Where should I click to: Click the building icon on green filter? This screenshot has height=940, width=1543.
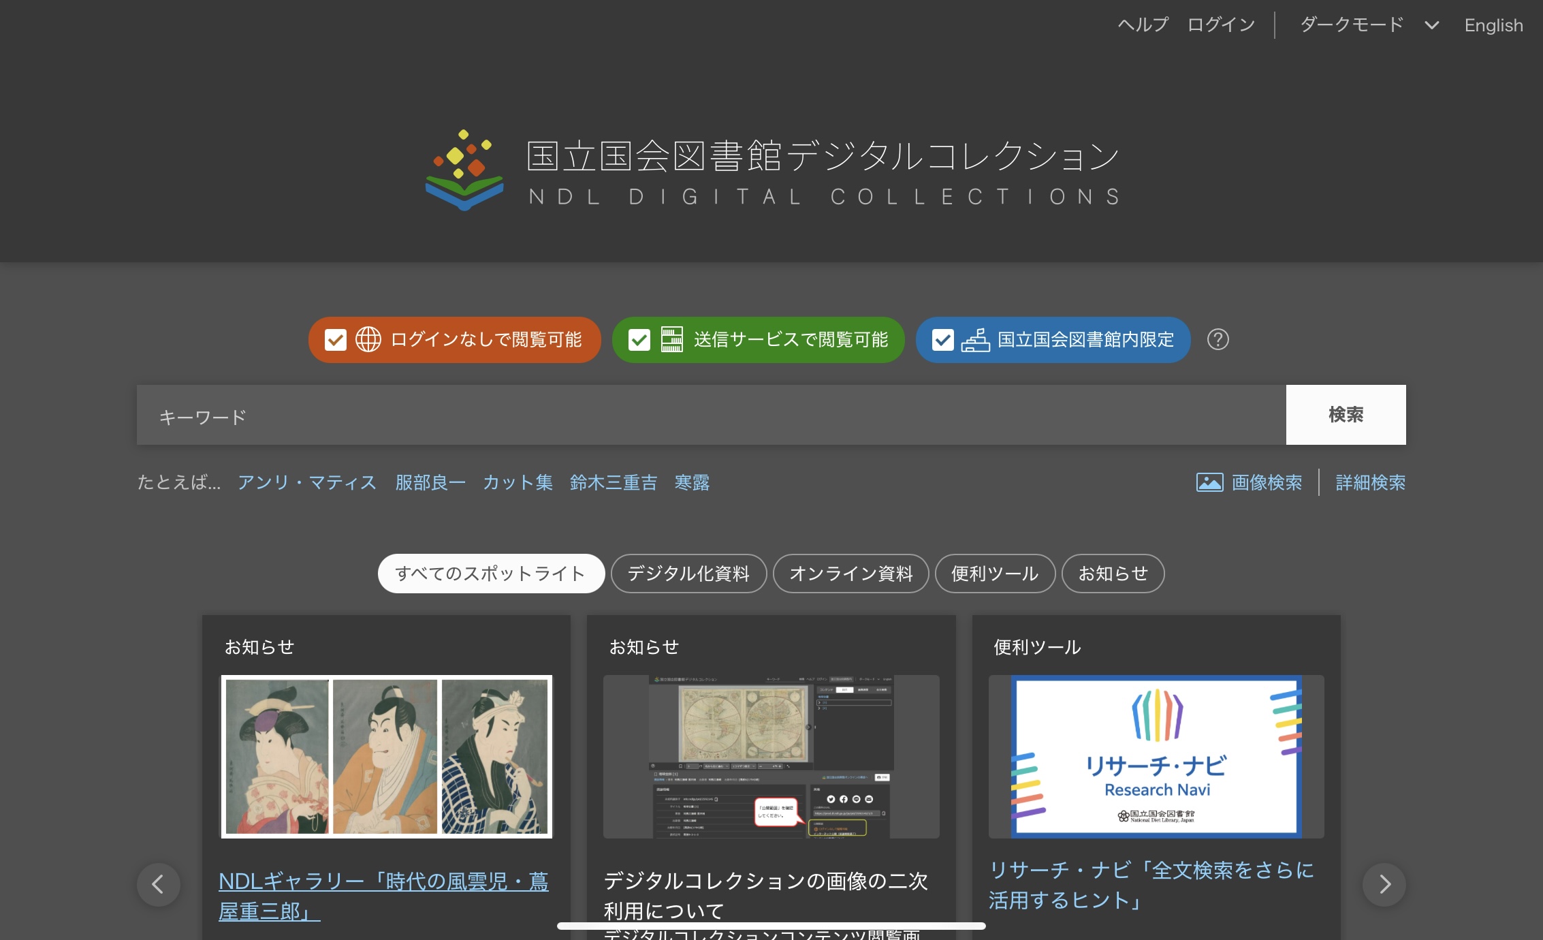(x=671, y=339)
